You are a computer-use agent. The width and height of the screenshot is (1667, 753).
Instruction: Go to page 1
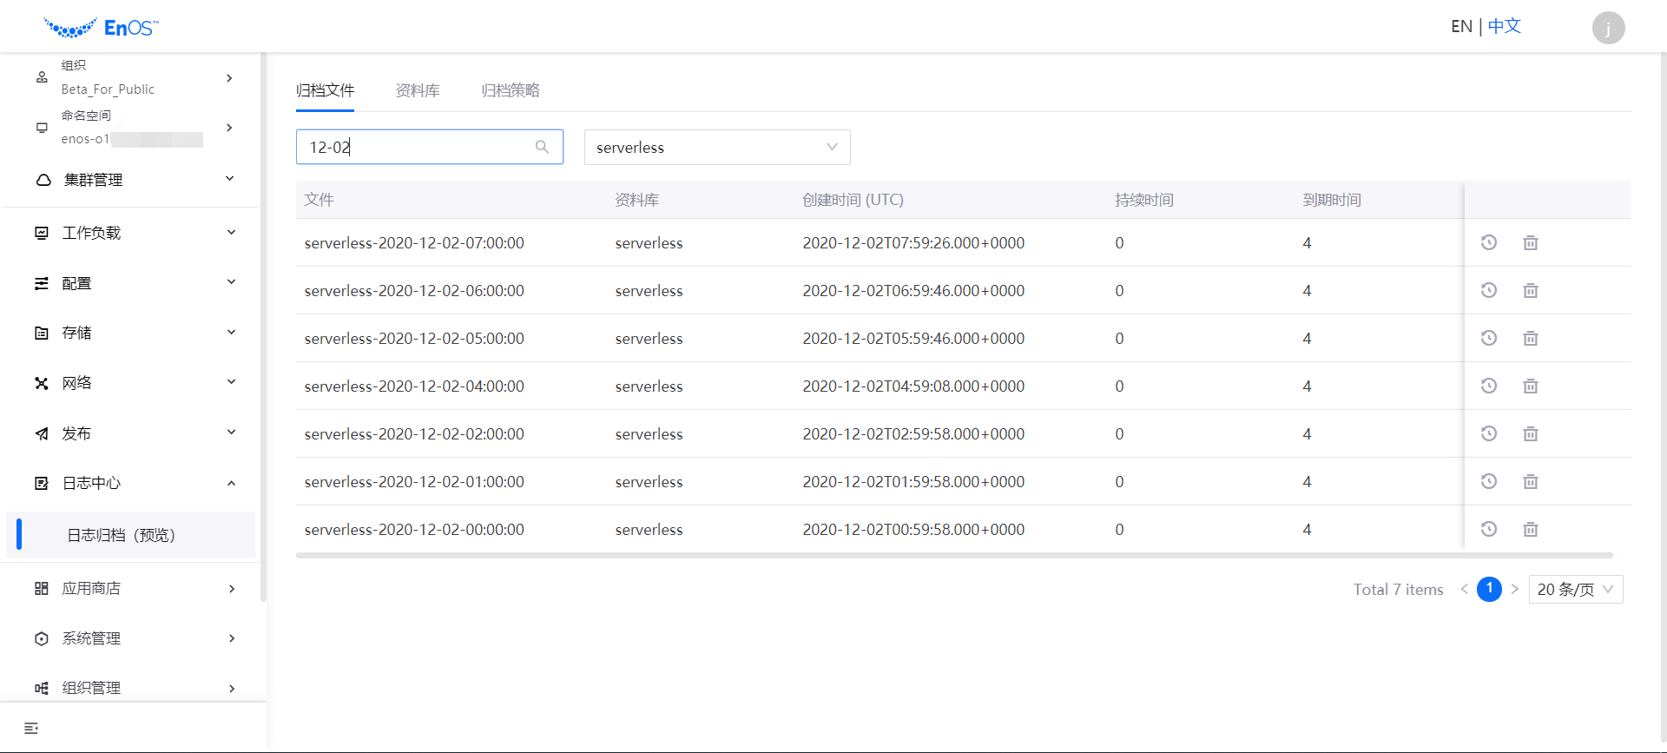pos(1489,589)
